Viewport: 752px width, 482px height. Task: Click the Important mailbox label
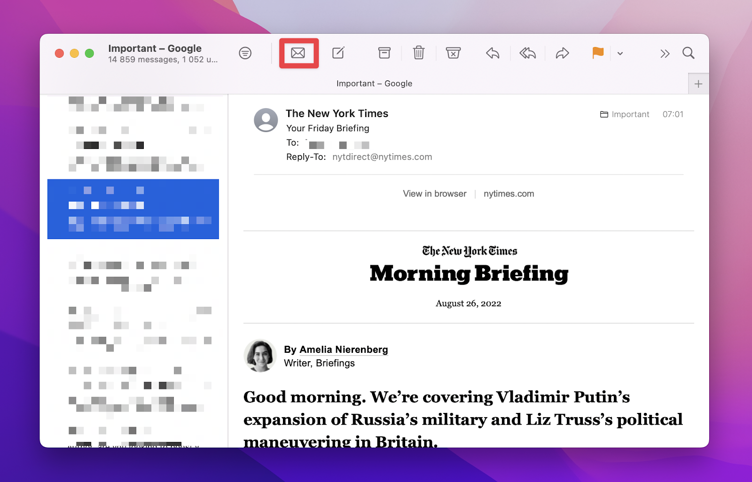pyautogui.click(x=625, y=114)
